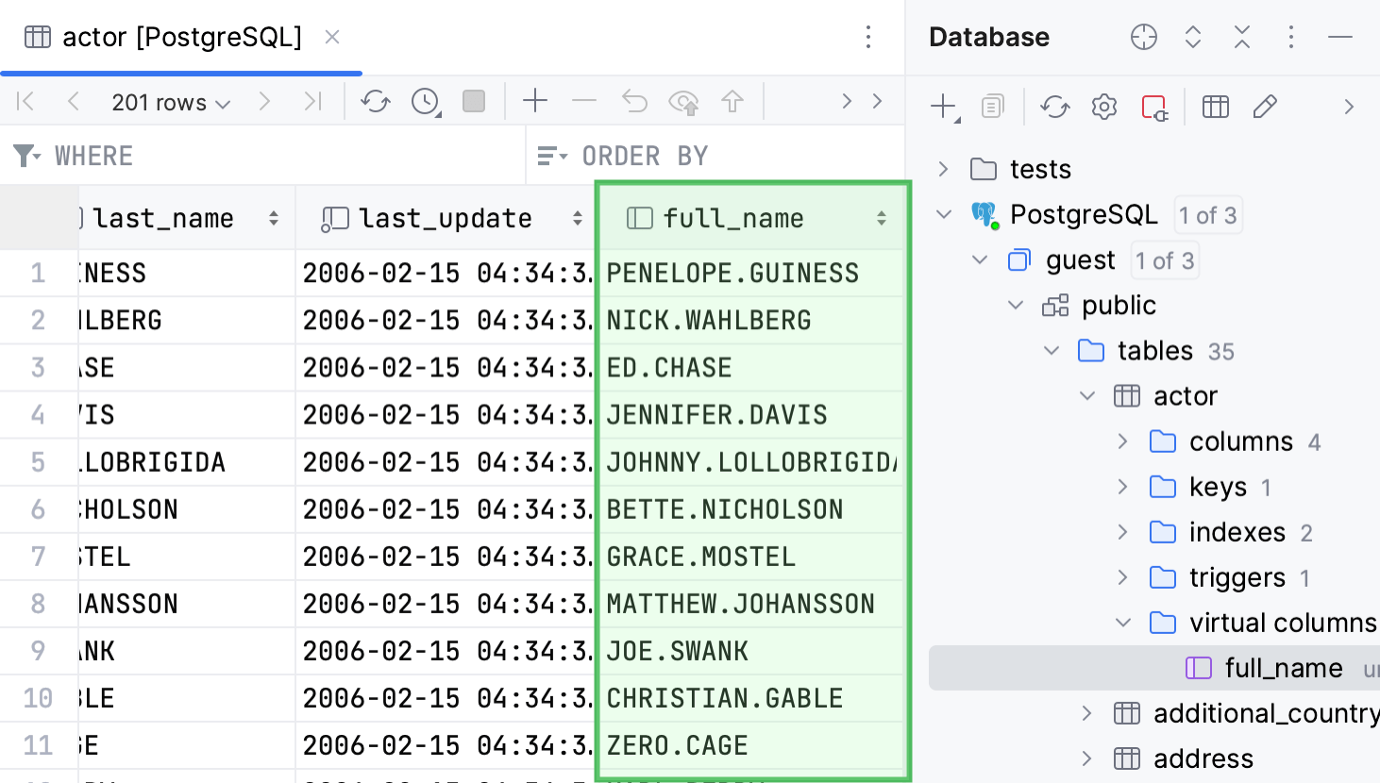The width and height of the screenshot is (1380, 783).
Task: Click the Add Row plus icon
Action: (x=535, y=101)
